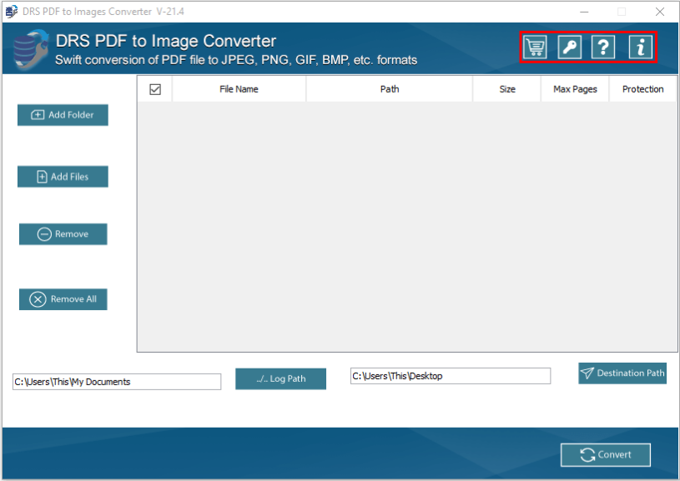
Task: Toggle the select-all checkbox in table header
Action: [155, 89]
